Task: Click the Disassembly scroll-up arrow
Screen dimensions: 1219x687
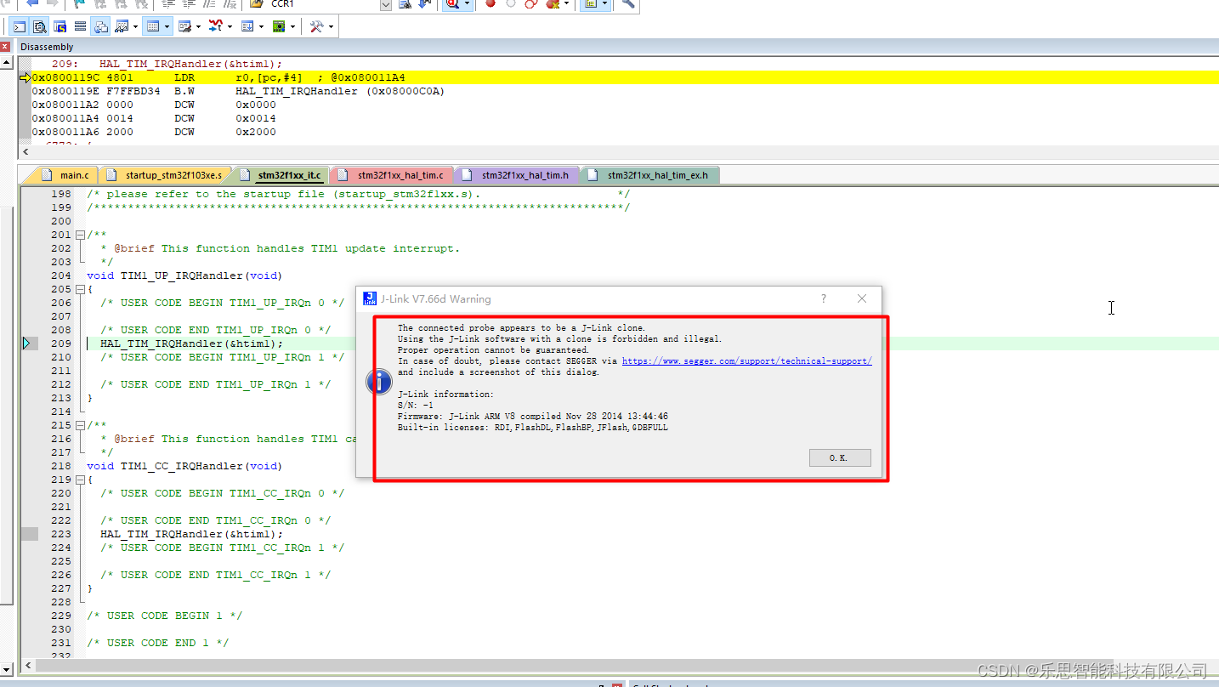Action: pyautogui.click(x=8, y=63)
